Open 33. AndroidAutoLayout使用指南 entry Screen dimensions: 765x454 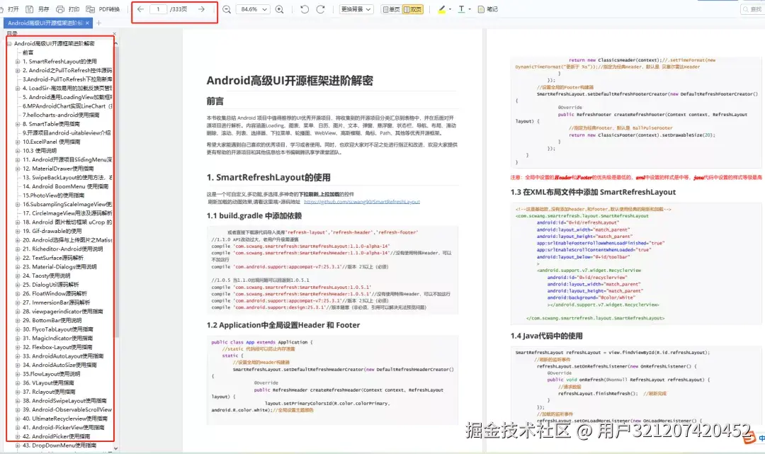(63, 356)
